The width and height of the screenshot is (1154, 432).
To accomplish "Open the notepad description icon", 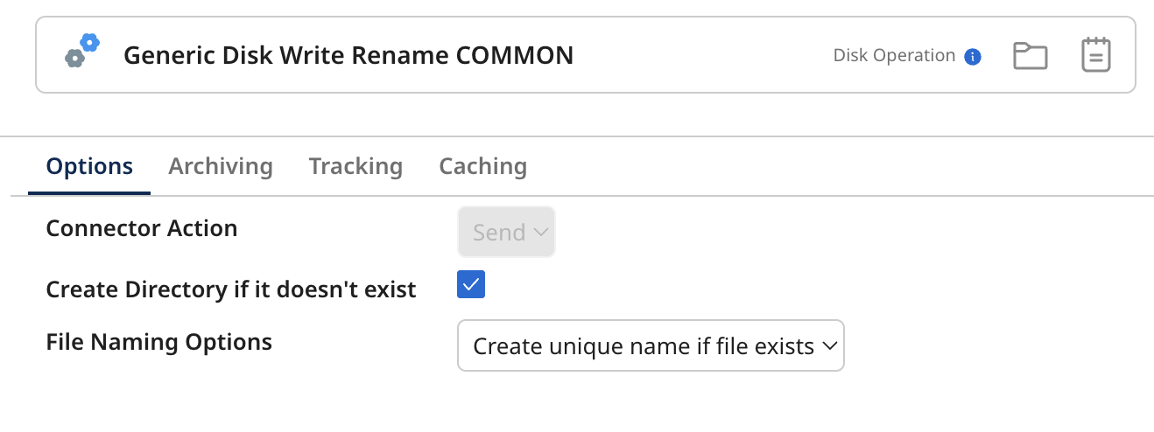I will (x=1095, y=55).
